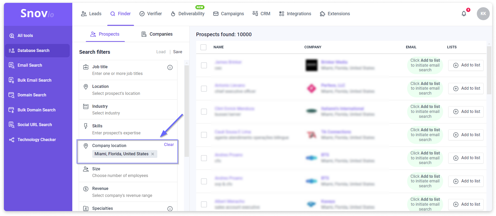Click Save search filters

178,52
